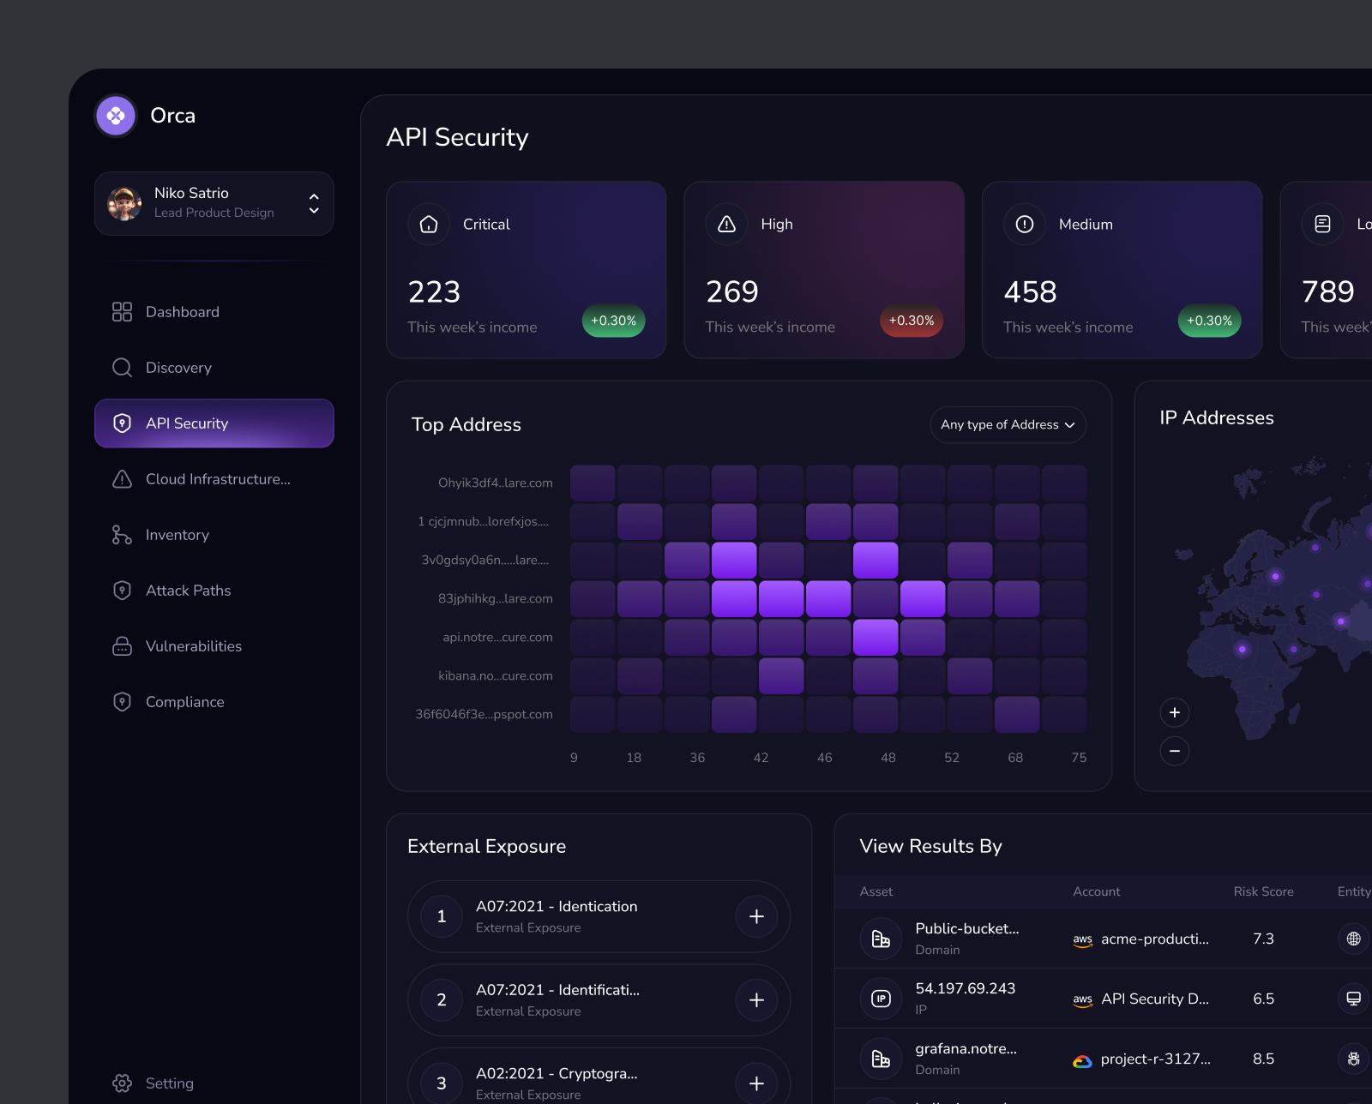
Task: Click the Asset column header
Action: pos(876,892)
